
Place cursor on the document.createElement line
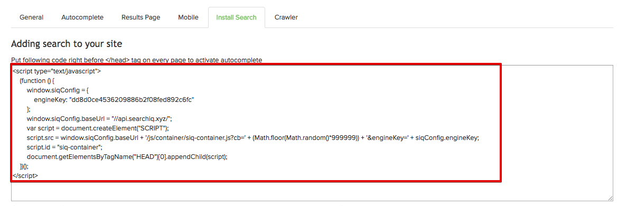coord(98,128)
